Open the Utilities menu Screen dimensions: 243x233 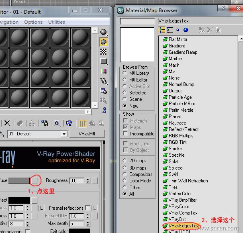click(56, 22)
